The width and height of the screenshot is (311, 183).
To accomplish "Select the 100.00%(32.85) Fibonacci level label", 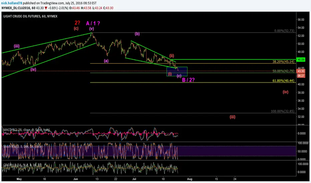I will coord(283,111).
